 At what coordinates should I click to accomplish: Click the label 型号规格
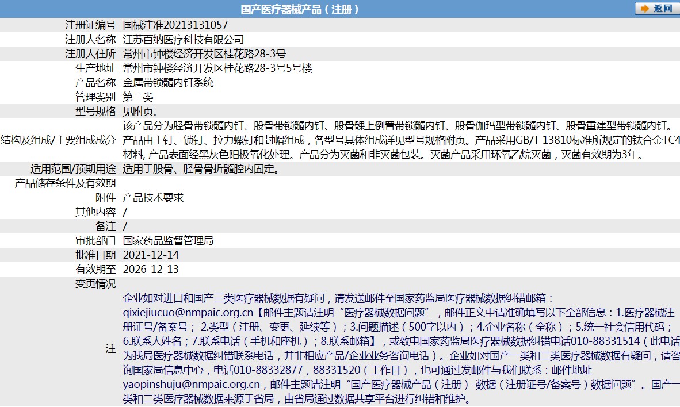[96, 112]
